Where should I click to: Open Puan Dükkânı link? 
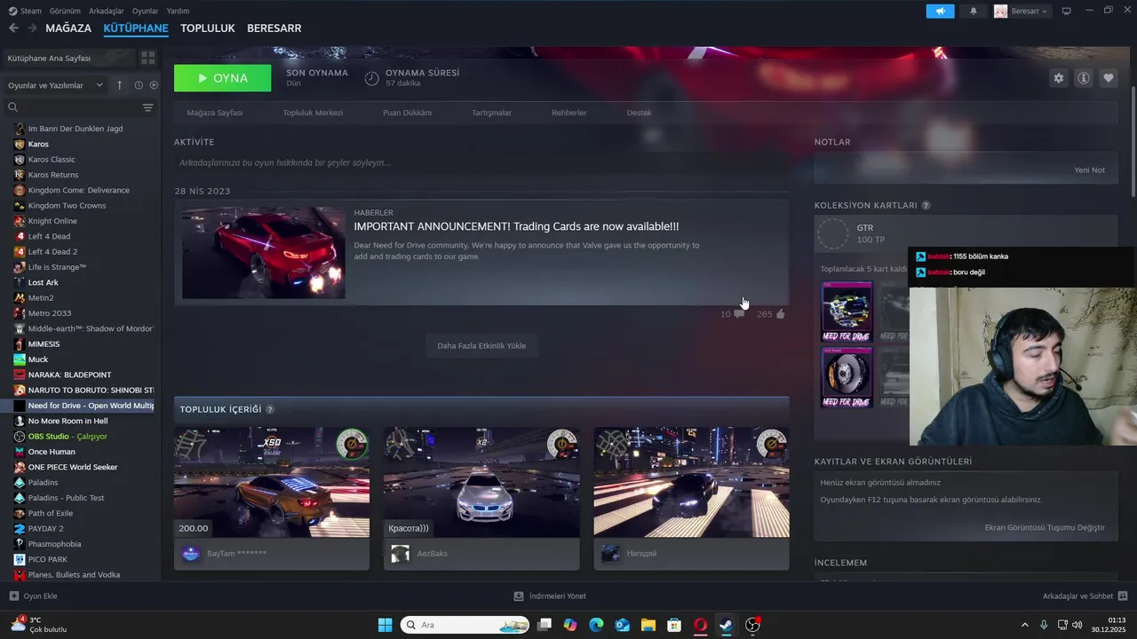[x=407, y=113]
